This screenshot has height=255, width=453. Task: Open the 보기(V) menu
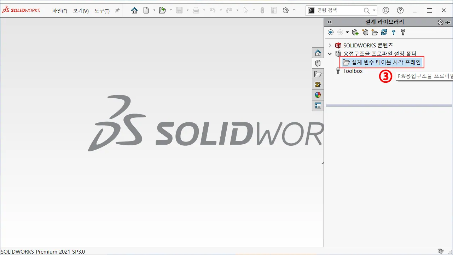81,11
